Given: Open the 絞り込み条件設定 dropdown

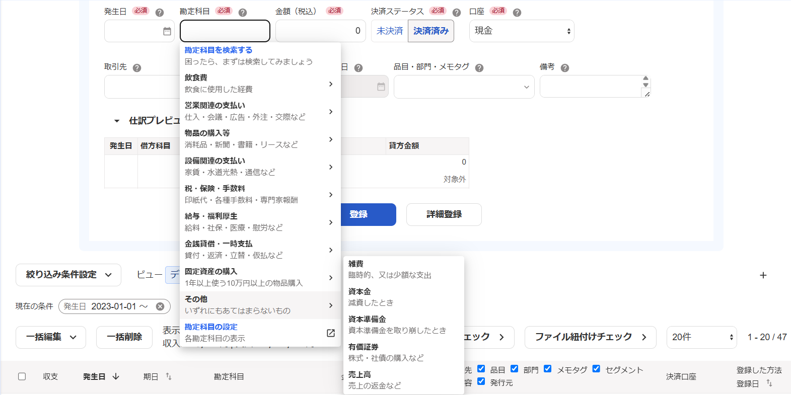Looking at the screenshot, I should [68, 275].
